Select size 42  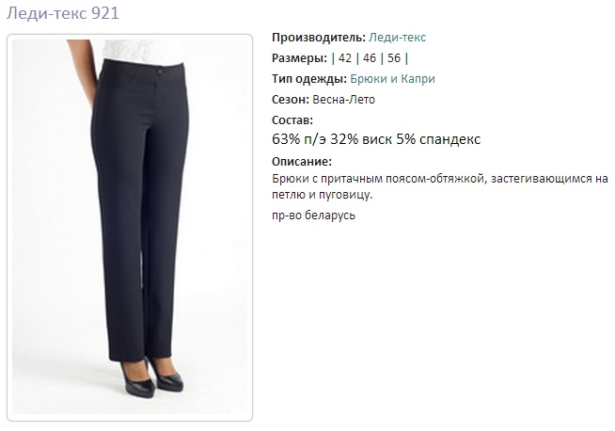click(x=345, y=58)
